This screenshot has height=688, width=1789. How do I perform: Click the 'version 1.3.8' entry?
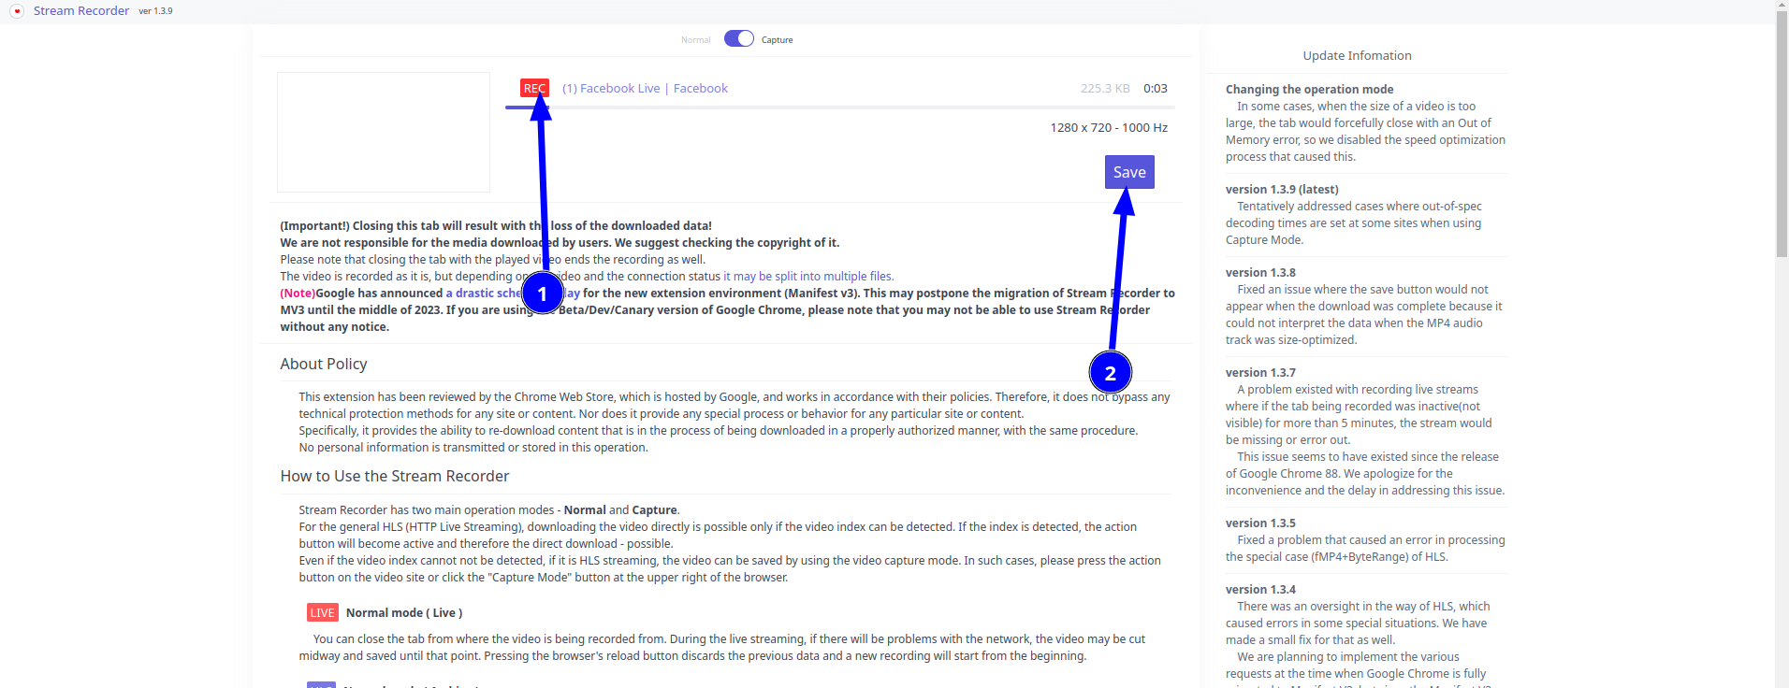tap(1260, 272)
